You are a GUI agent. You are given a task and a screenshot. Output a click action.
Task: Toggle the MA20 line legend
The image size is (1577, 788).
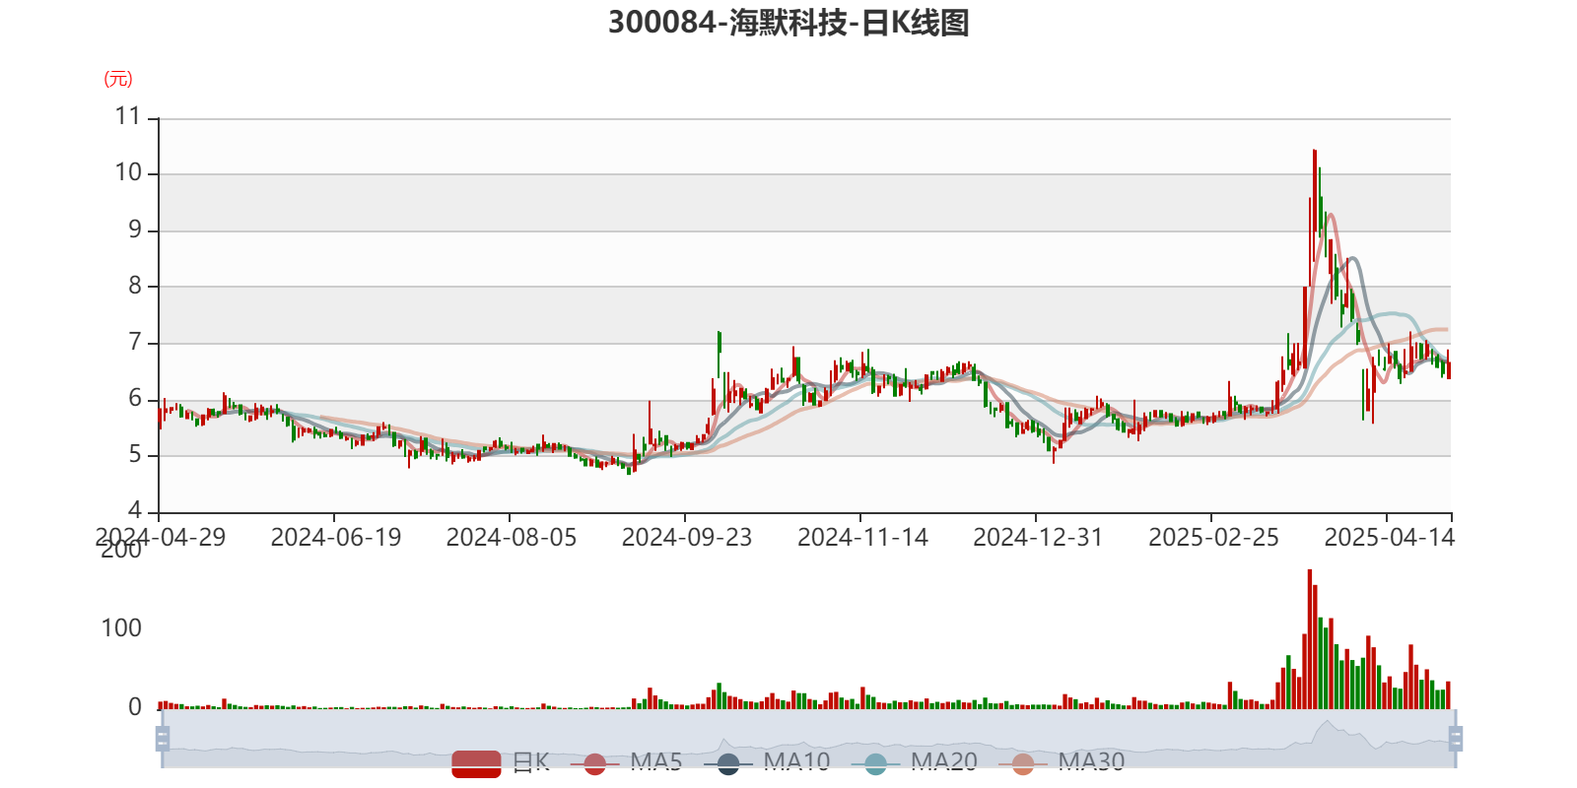[915, 762]
